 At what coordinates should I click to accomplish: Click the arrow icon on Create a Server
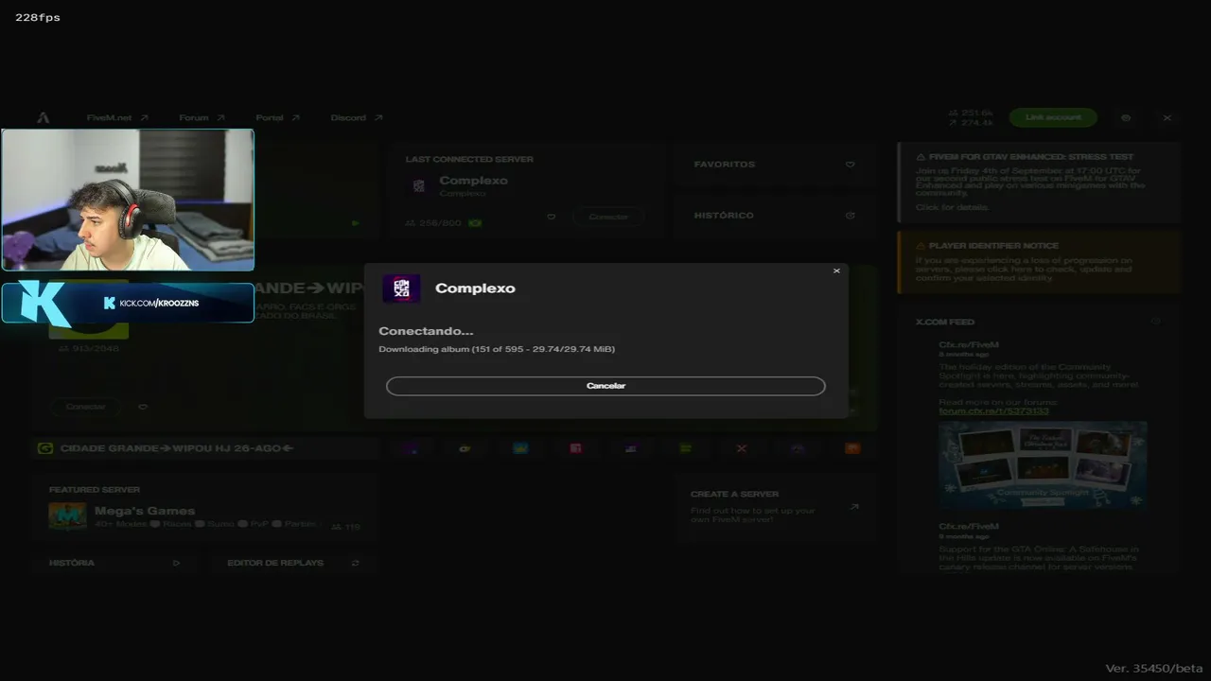(x=854, y=507)
